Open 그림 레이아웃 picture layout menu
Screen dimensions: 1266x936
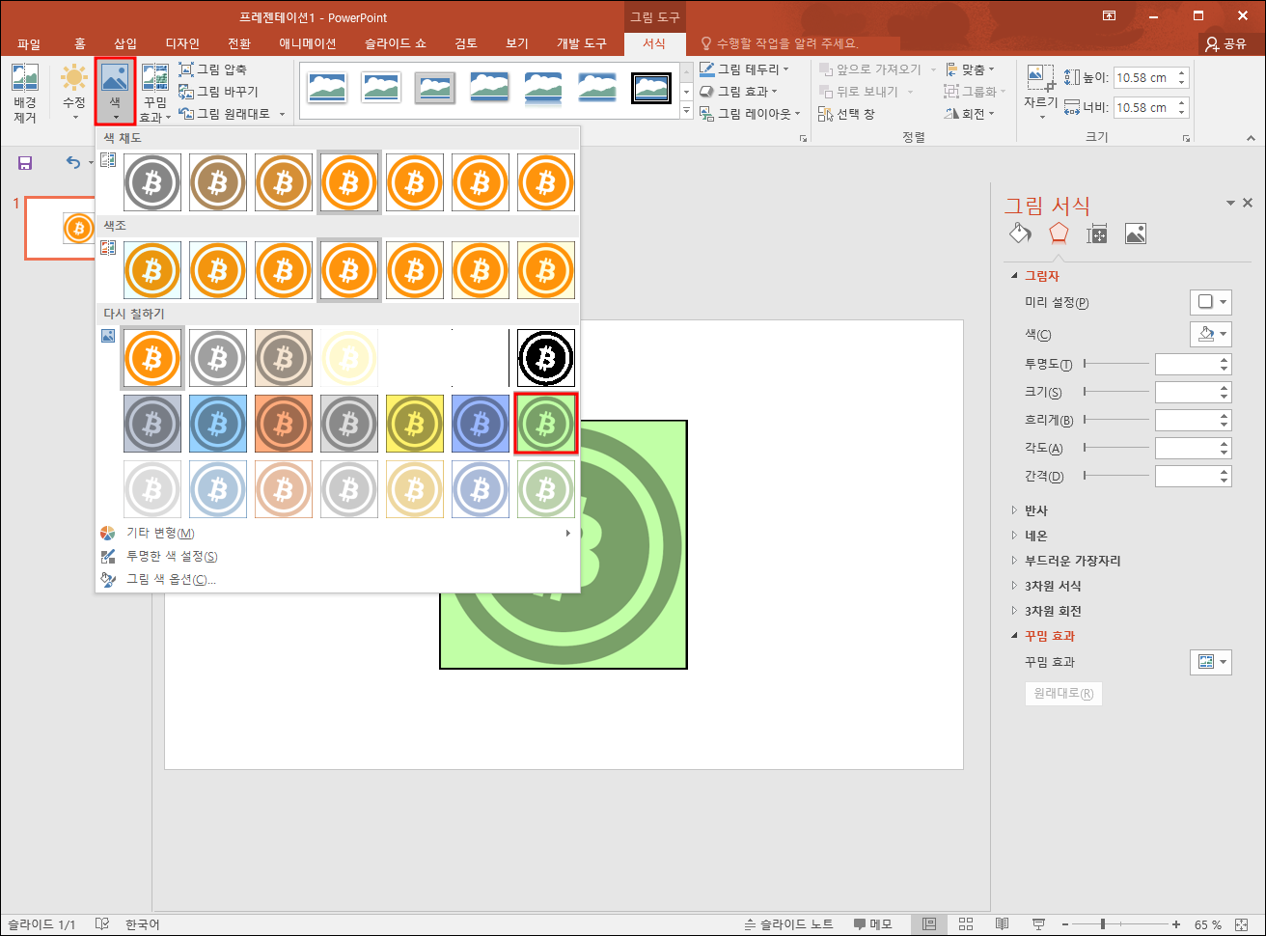tap(750, 114)
